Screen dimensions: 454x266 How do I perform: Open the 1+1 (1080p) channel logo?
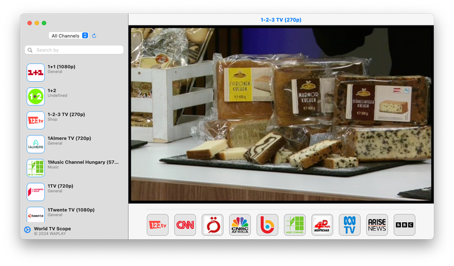coord(35,72)
